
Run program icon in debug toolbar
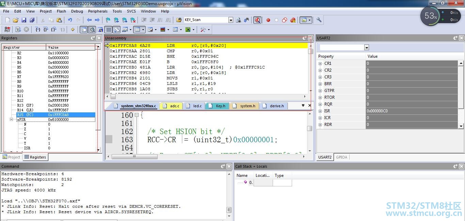18,30
